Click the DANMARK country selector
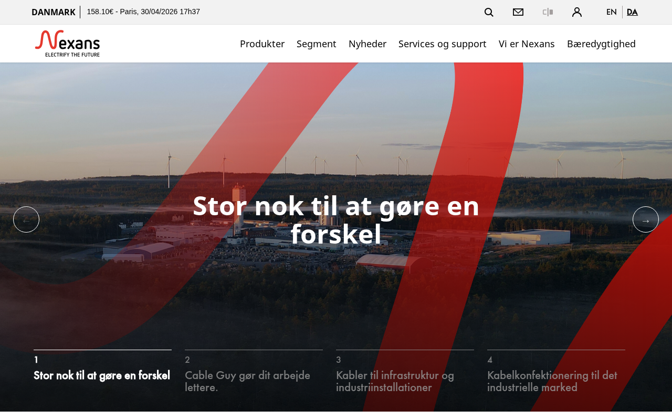Screen dimensions: 672x420 (54, 12)
